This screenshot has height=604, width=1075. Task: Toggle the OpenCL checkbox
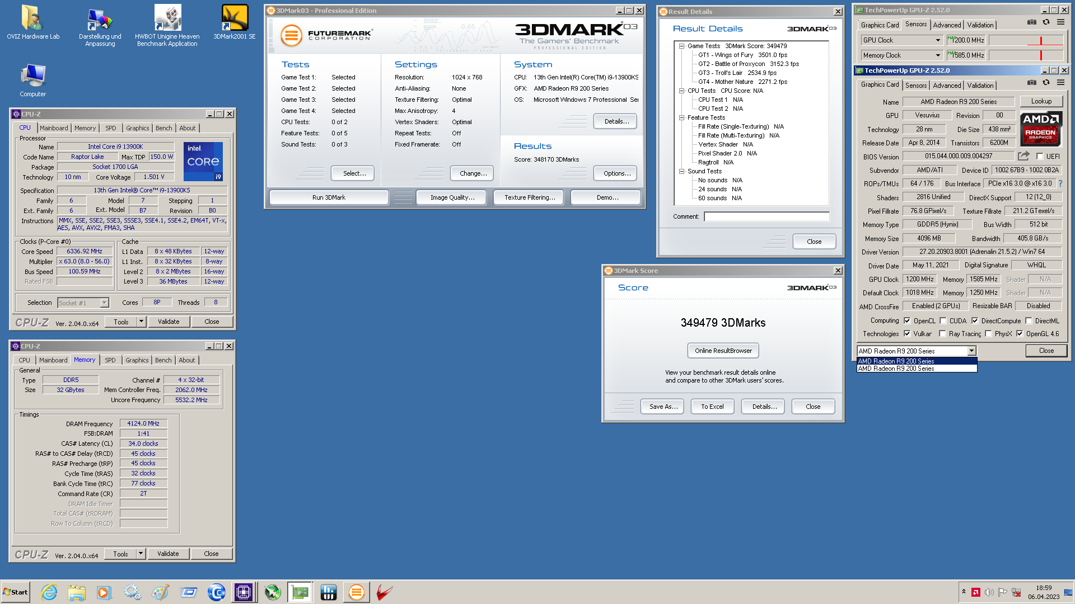[x=907, y=321]
